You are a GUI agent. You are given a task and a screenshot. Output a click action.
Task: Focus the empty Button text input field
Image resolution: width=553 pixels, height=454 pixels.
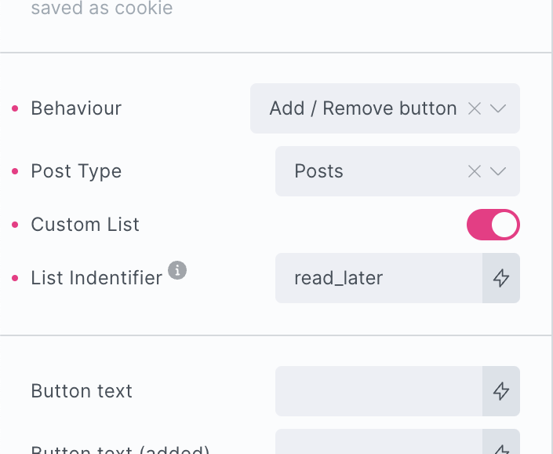[378, 391]
